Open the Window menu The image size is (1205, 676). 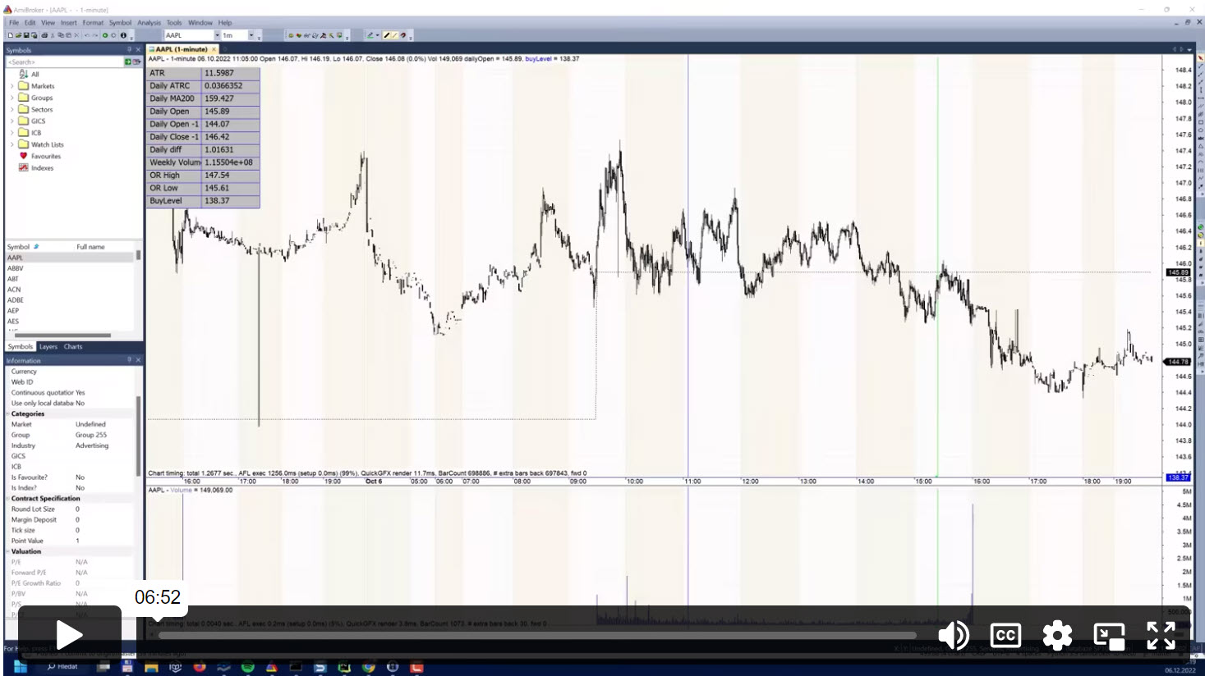200,23
